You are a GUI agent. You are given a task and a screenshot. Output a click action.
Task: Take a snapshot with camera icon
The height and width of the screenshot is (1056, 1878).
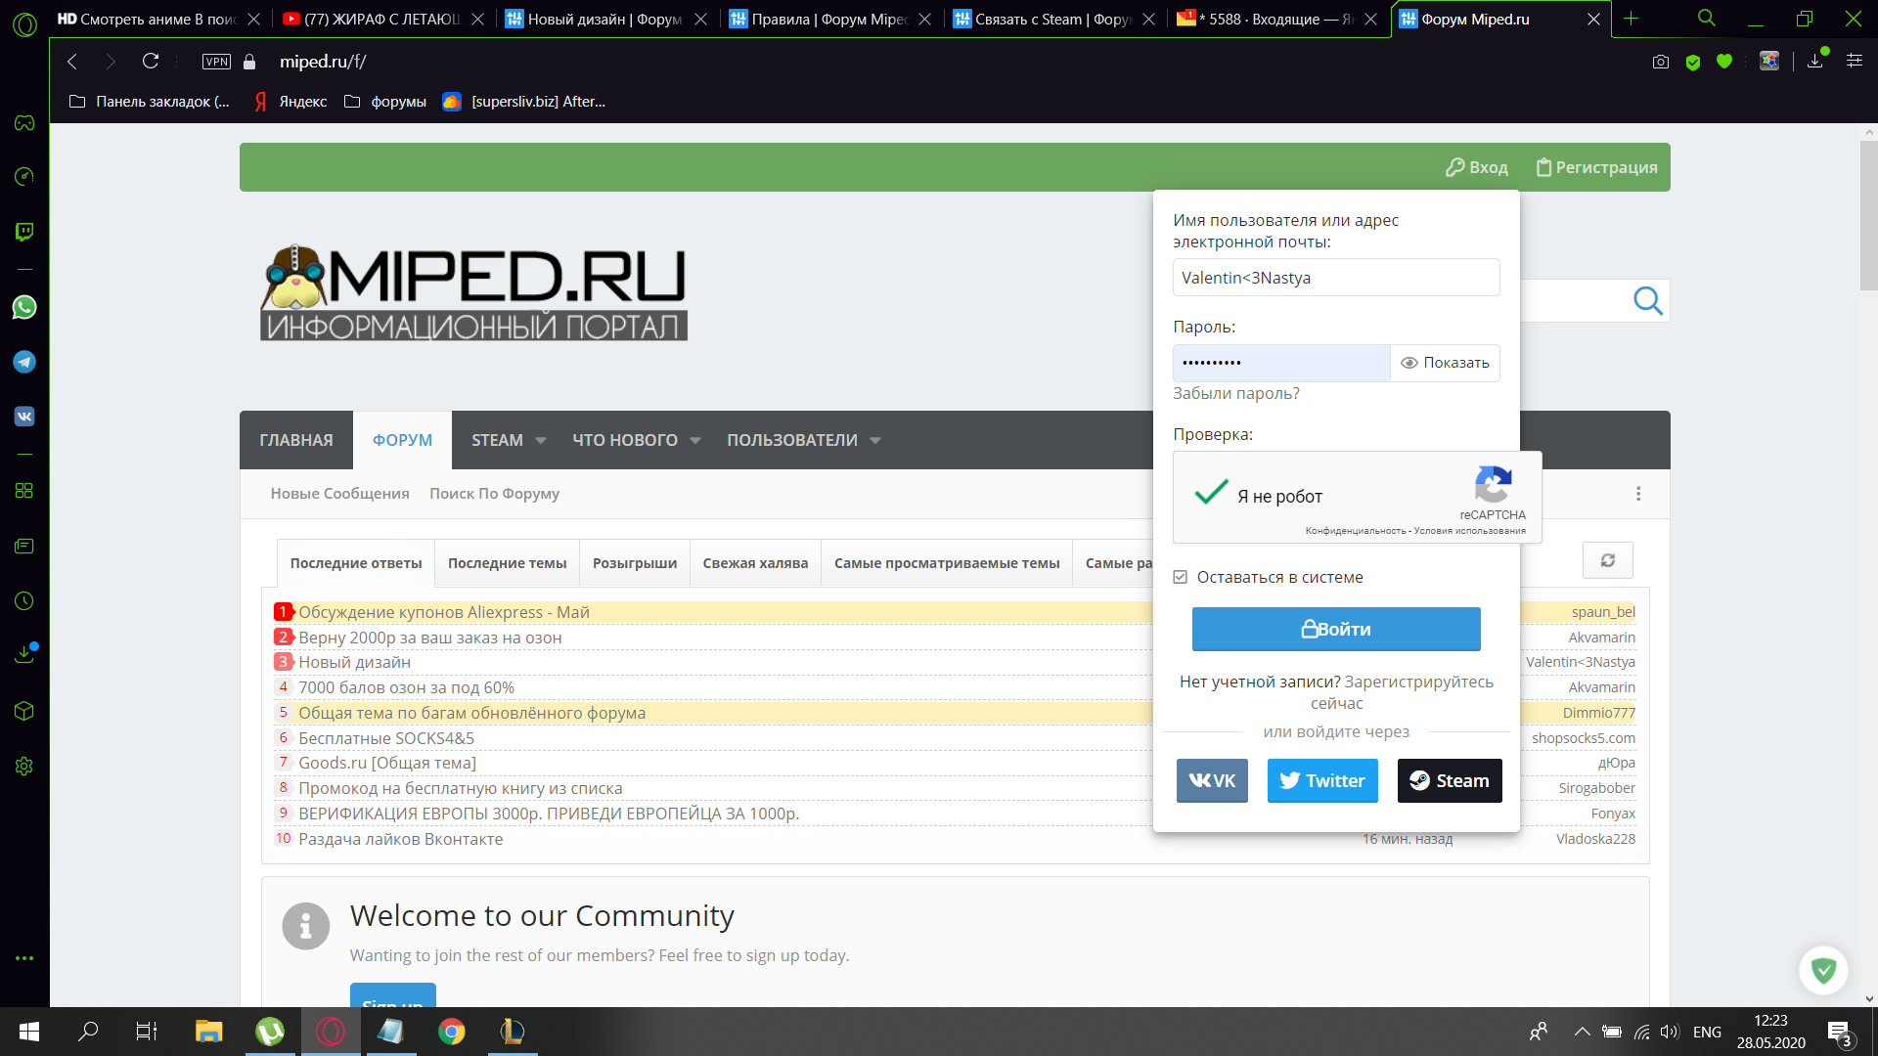point(1661,62)
